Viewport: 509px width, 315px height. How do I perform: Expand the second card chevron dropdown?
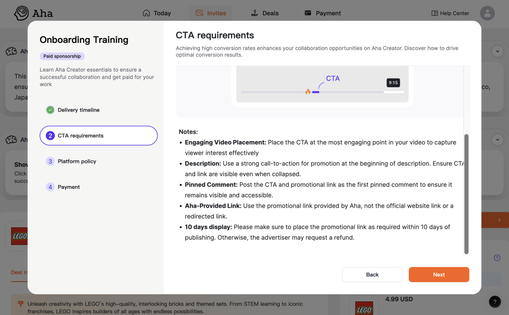coord(498,140)
